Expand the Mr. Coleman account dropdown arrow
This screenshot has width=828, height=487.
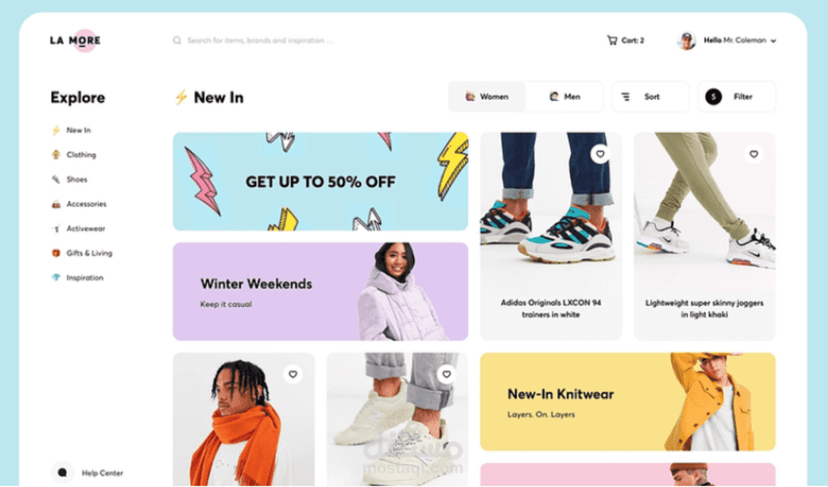tap(773, 40)
